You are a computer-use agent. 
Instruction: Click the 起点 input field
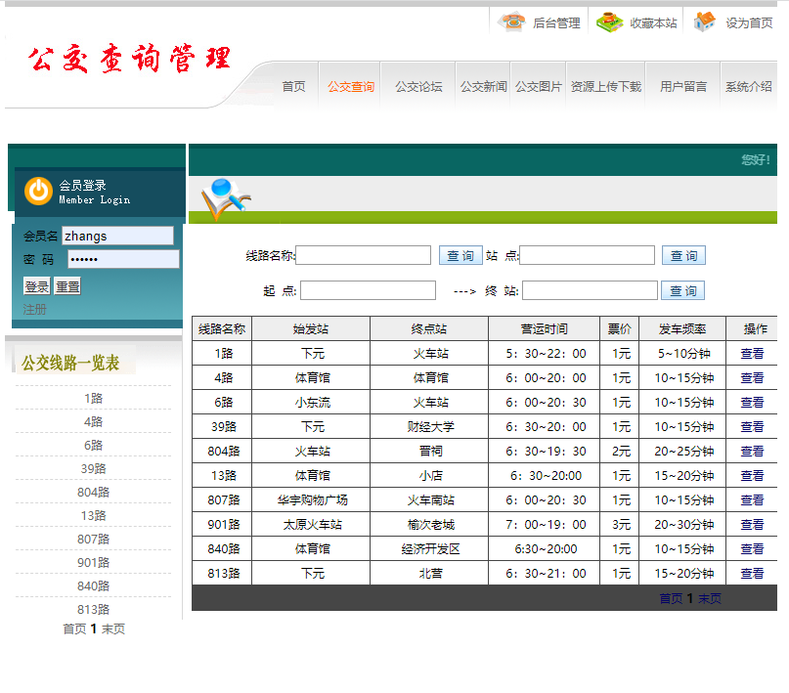368,290
